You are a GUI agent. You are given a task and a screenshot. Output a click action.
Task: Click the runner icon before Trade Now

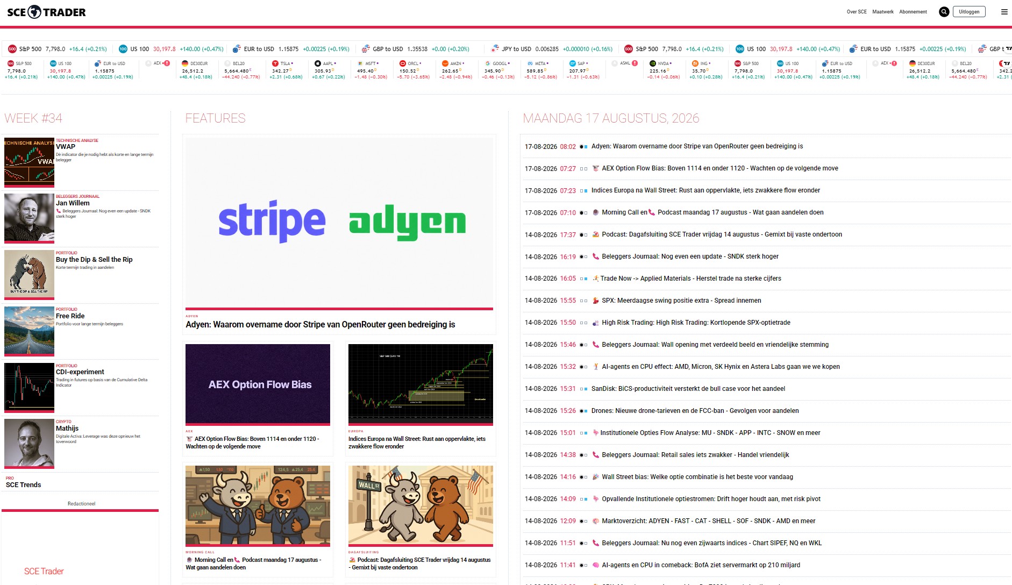[x=595, y=279]
